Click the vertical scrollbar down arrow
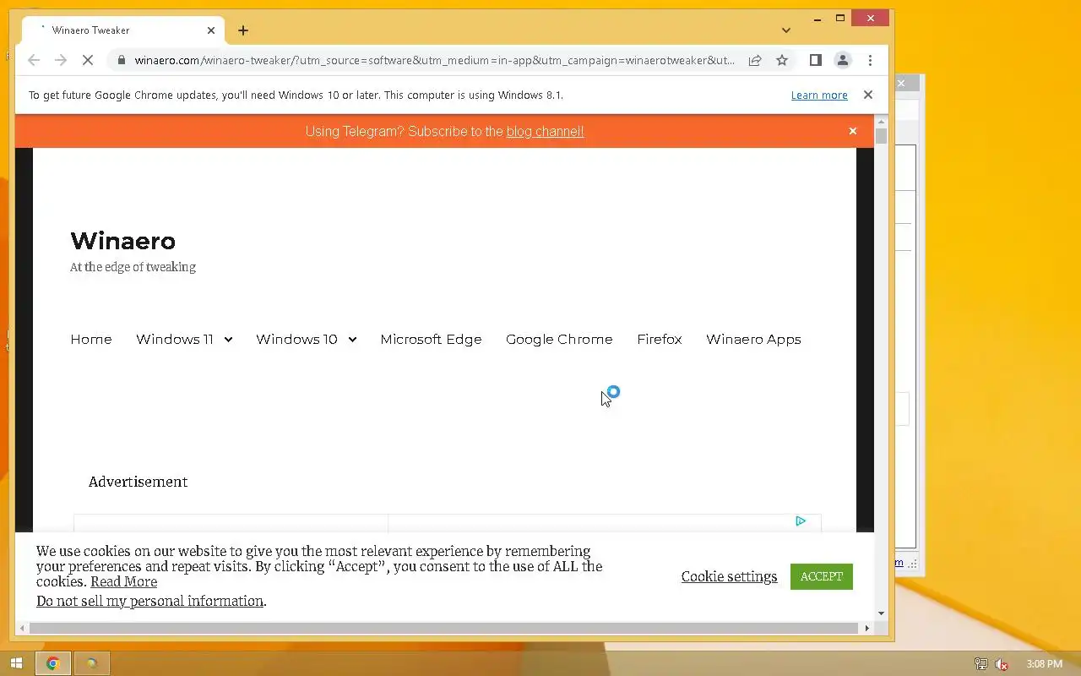 click(x=882, y=613)
